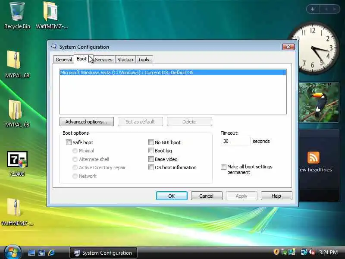
Task: Click the sidebar add gadget plus button
Action: coord(313,9)
